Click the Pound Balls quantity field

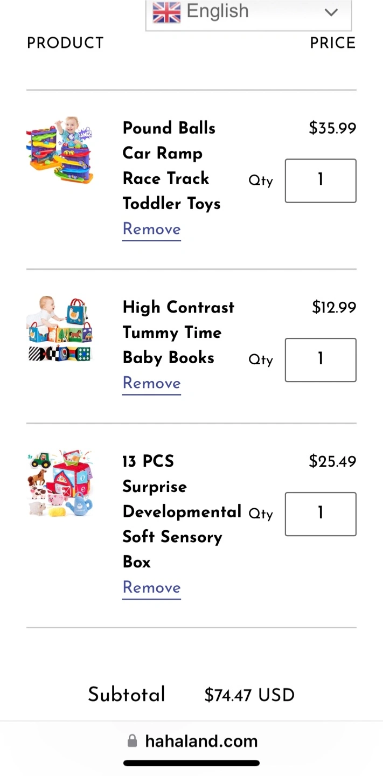[321, 181]
